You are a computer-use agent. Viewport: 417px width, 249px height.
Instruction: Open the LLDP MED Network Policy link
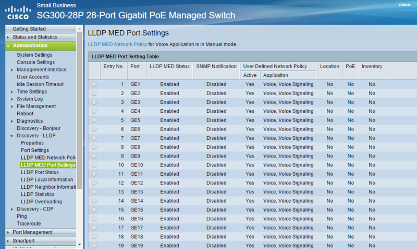[x=117, y=44]
